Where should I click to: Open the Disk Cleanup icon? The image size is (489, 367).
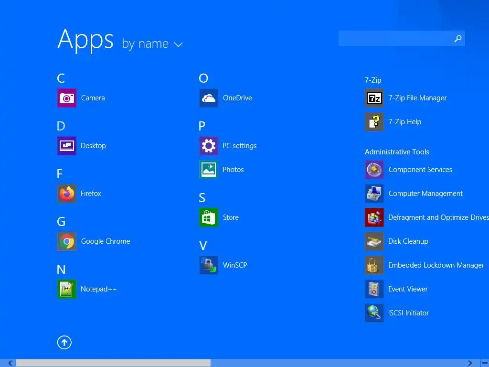point(374,241)
